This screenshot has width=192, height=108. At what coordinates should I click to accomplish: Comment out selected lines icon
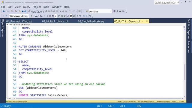click(77, 16)
